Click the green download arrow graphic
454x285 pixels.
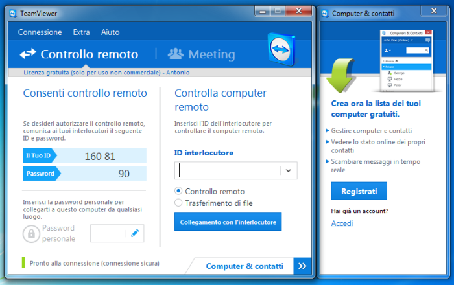click(x=340, y=75)
